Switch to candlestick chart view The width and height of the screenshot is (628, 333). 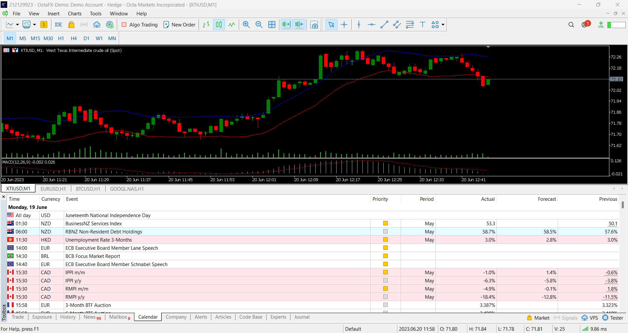[219, 24]
